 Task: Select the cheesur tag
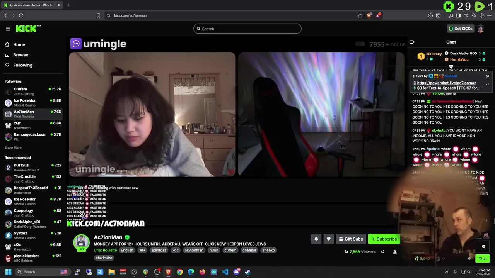click(x=249, y=250)
